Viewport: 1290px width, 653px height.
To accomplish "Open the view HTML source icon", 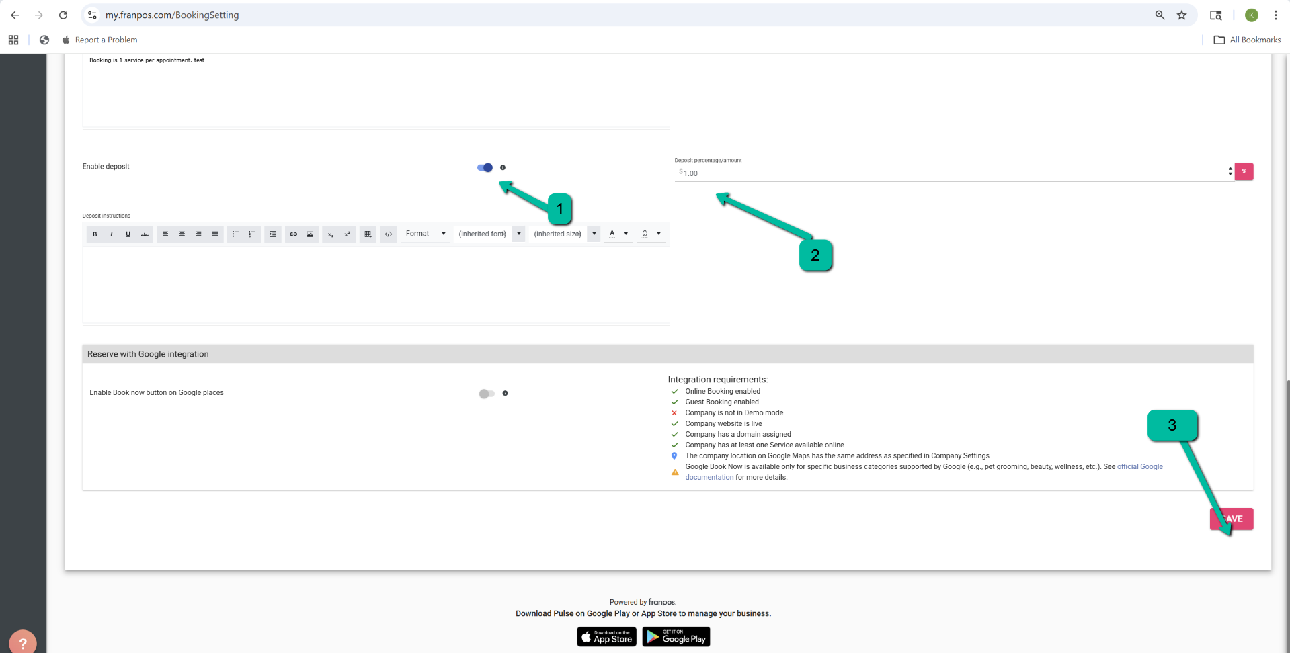I will 389,234.
